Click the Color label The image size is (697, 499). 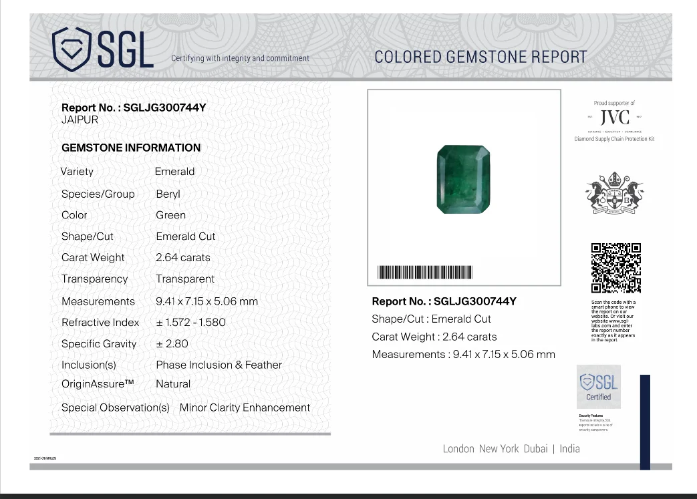[x=74, y=215]
